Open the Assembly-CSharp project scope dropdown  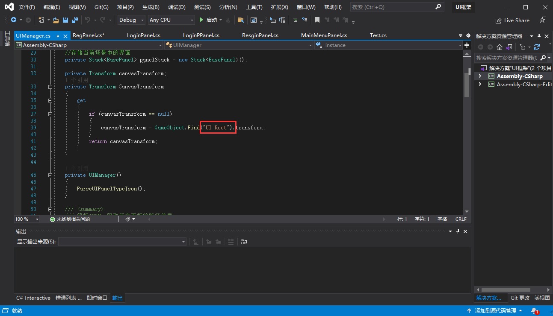tap(89, 45)
